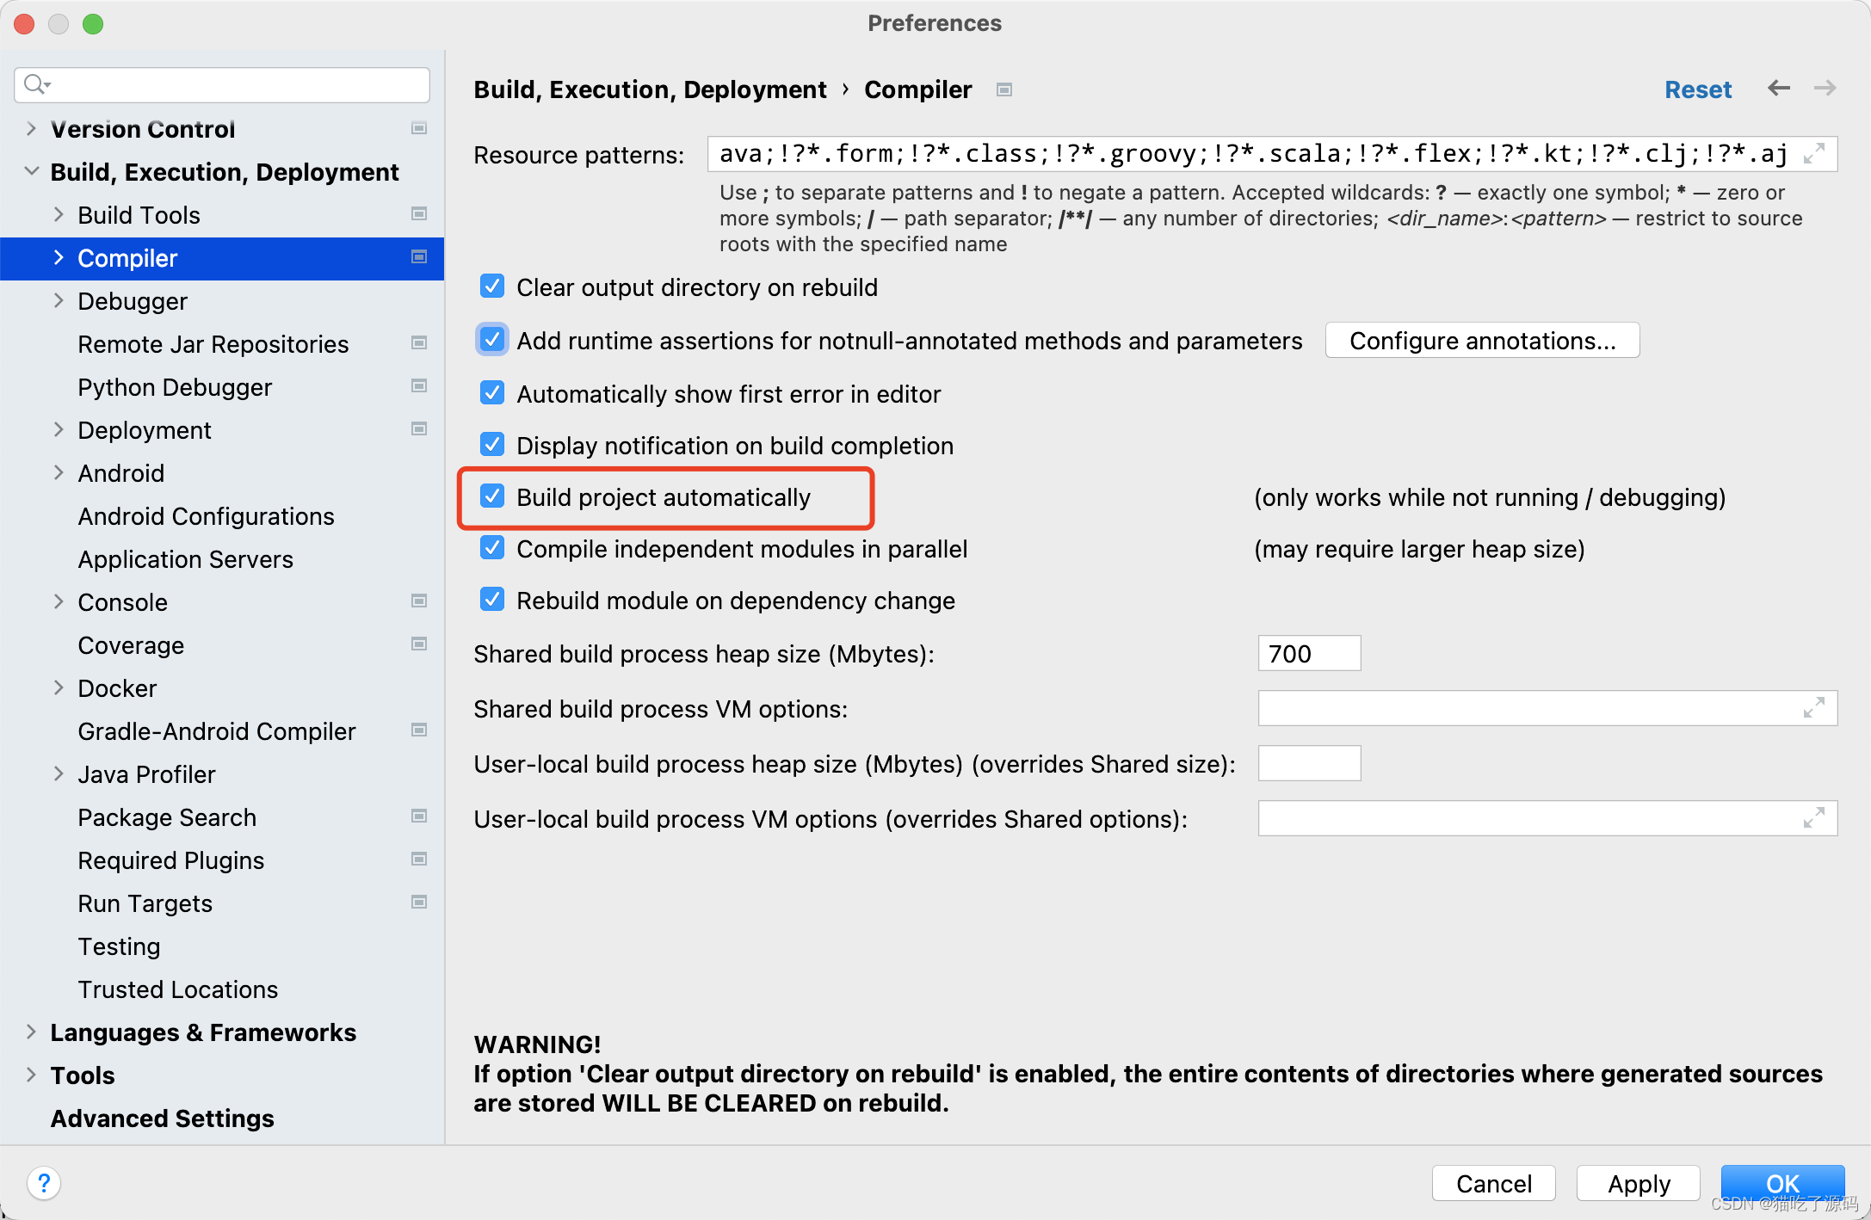Click the Reset link

point(1697,89)
